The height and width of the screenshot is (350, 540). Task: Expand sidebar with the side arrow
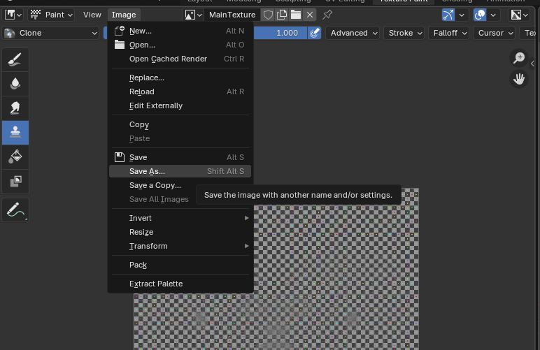pos(532,64)
